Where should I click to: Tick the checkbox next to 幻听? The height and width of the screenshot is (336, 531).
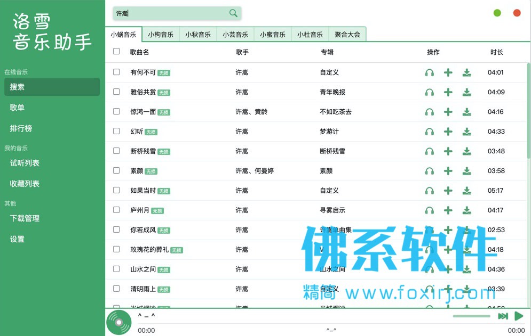pos(116,131)
